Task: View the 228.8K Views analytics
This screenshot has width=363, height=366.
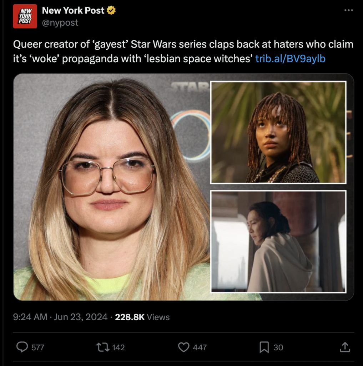Action: point(142,317)
